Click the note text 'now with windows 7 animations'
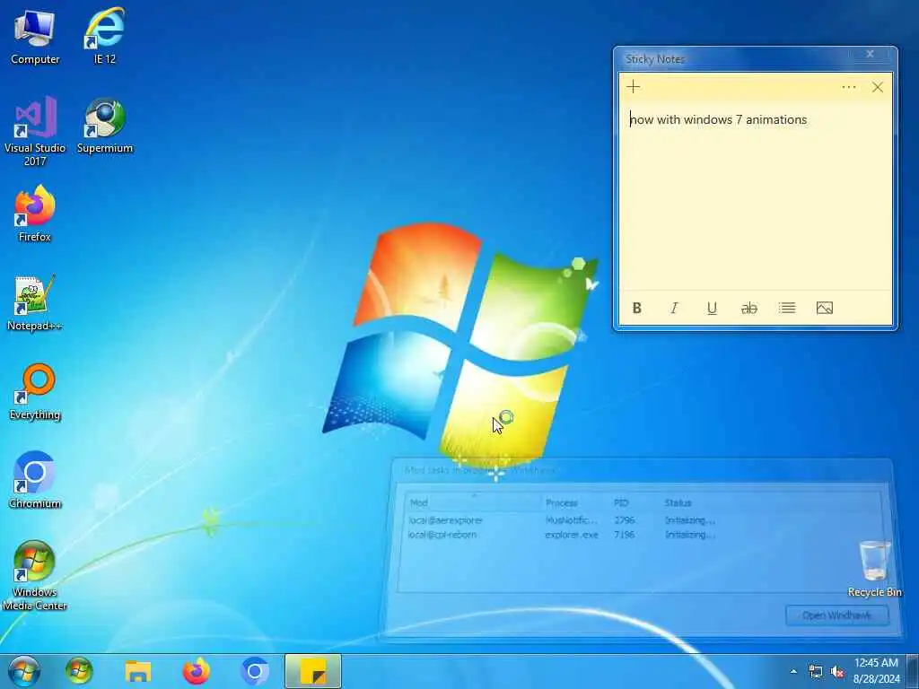 tap(719, 119)
